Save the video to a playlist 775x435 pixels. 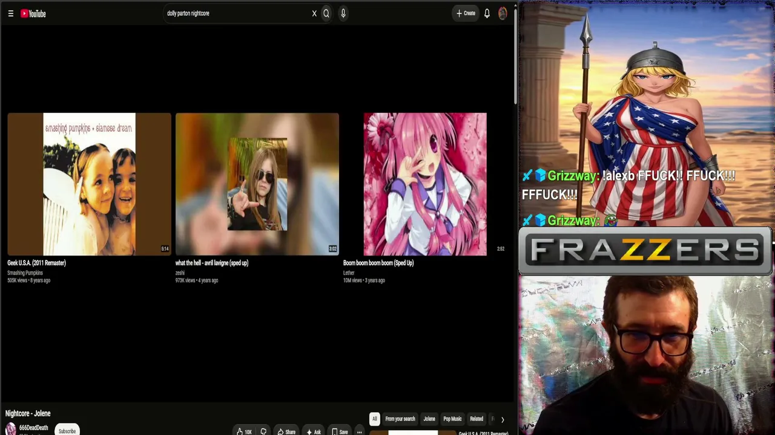(x=340, y=431)
